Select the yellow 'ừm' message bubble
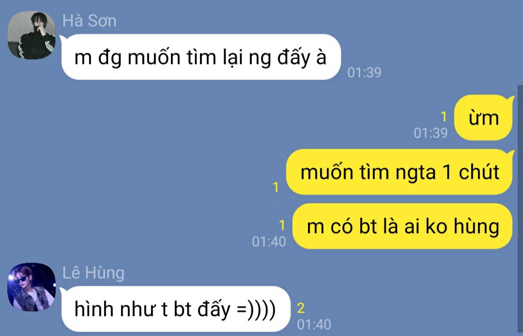523x336 pixels. click(483, 118)
